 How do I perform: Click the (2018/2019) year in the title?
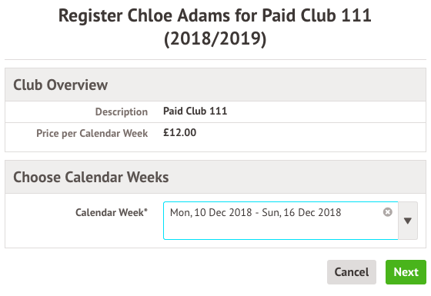215,39
